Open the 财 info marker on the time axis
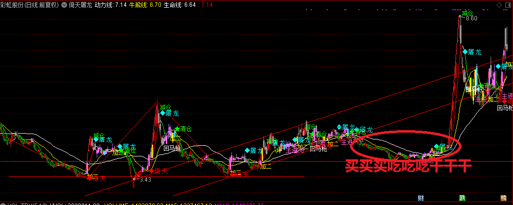This screenshot has height=205, width=513. [421, 198]
